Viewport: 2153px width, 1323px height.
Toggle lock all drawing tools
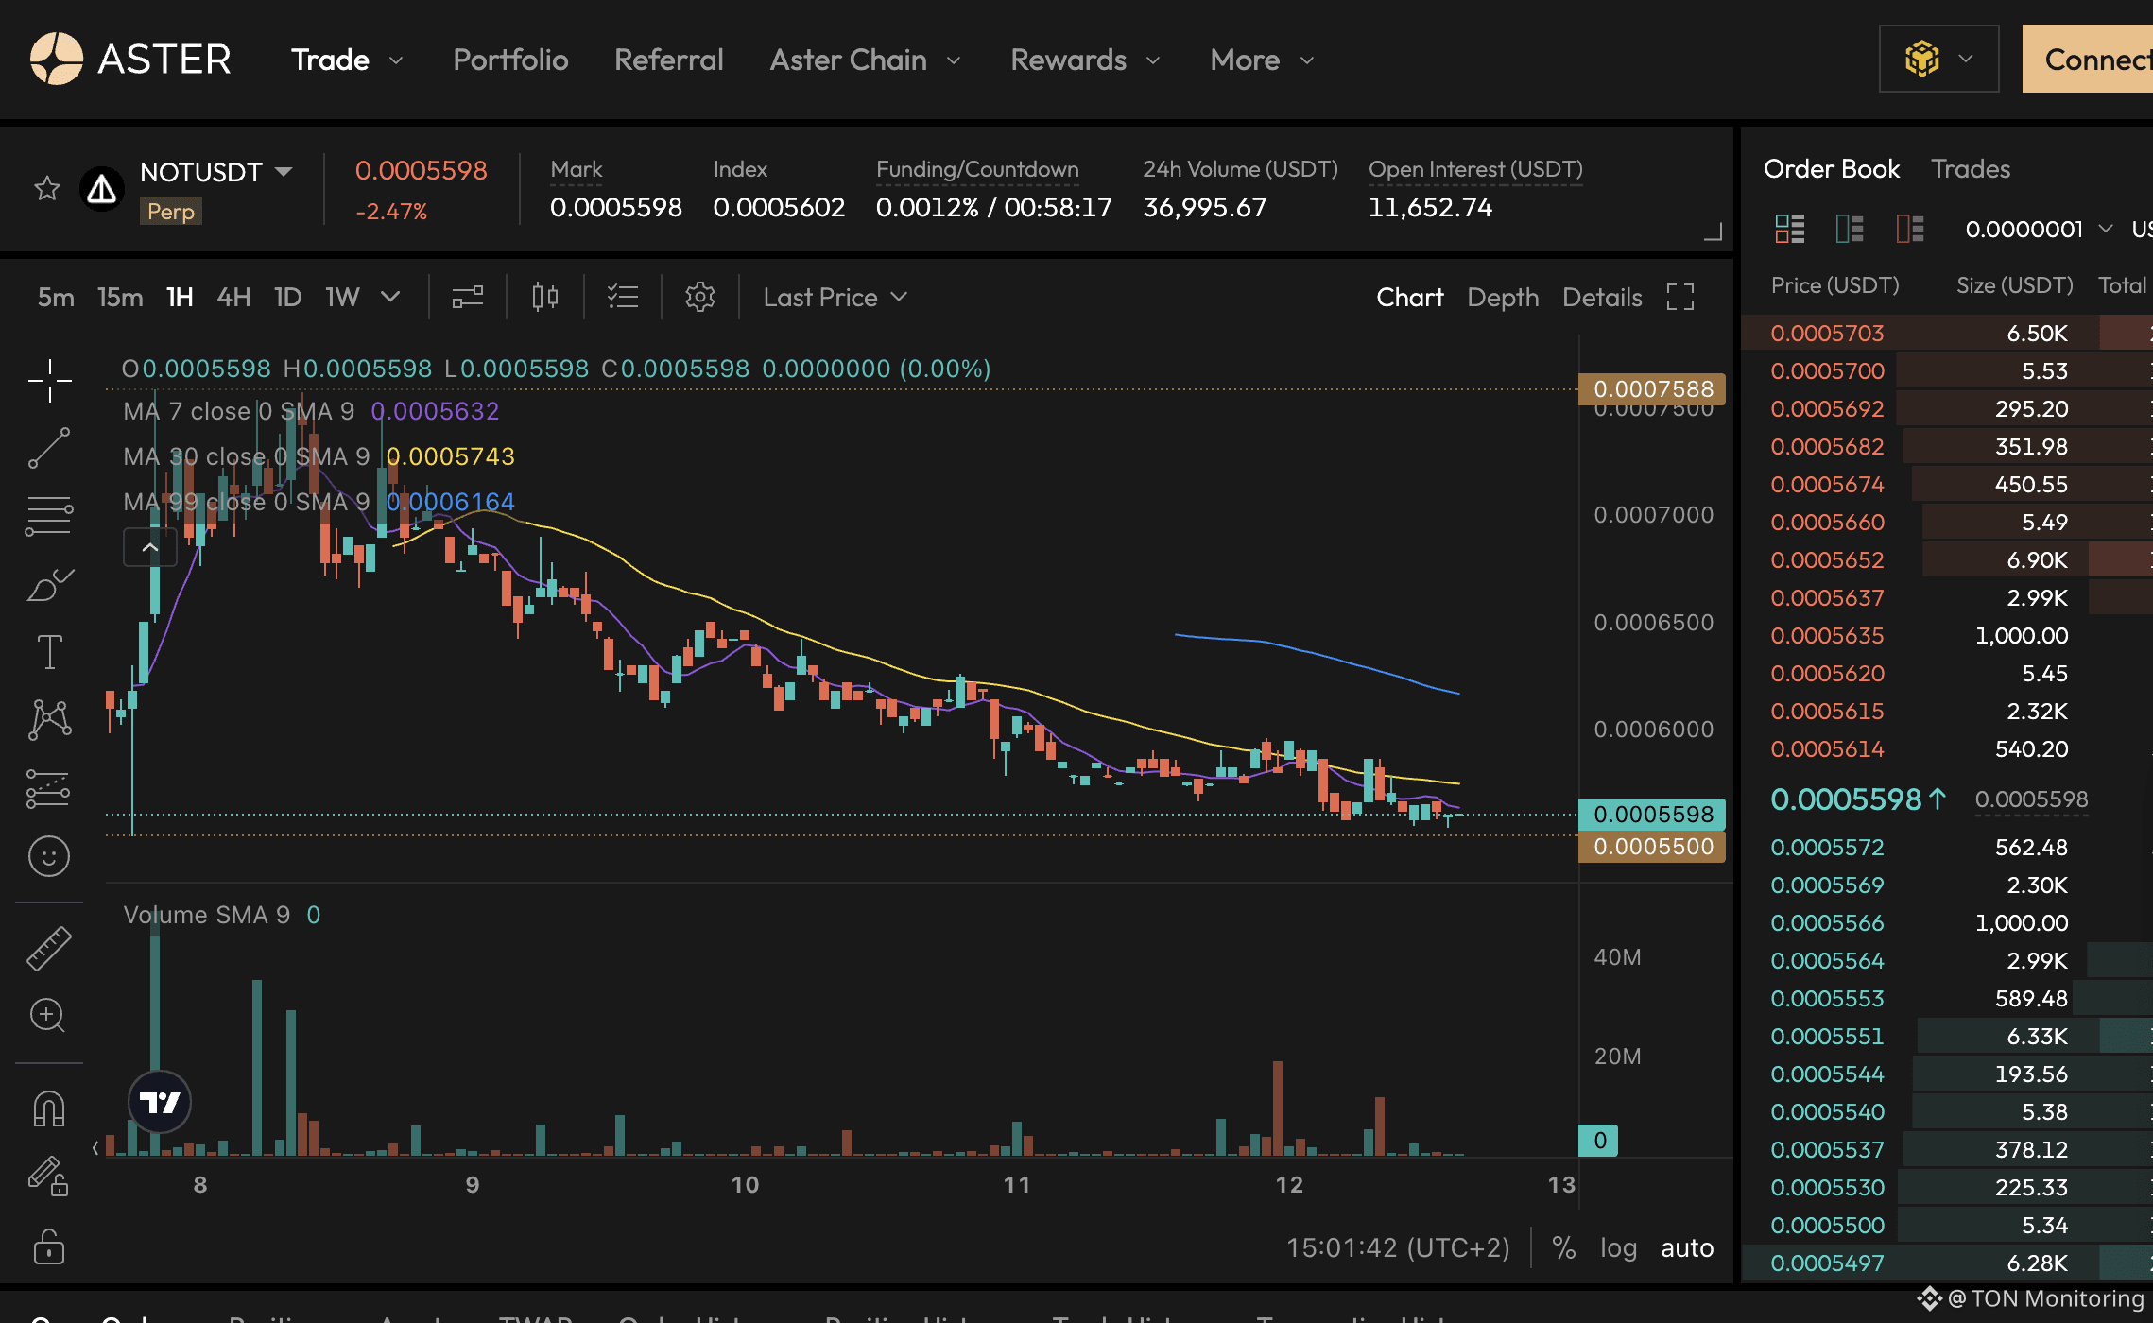pyautogui.click(x=49, y=1246)
